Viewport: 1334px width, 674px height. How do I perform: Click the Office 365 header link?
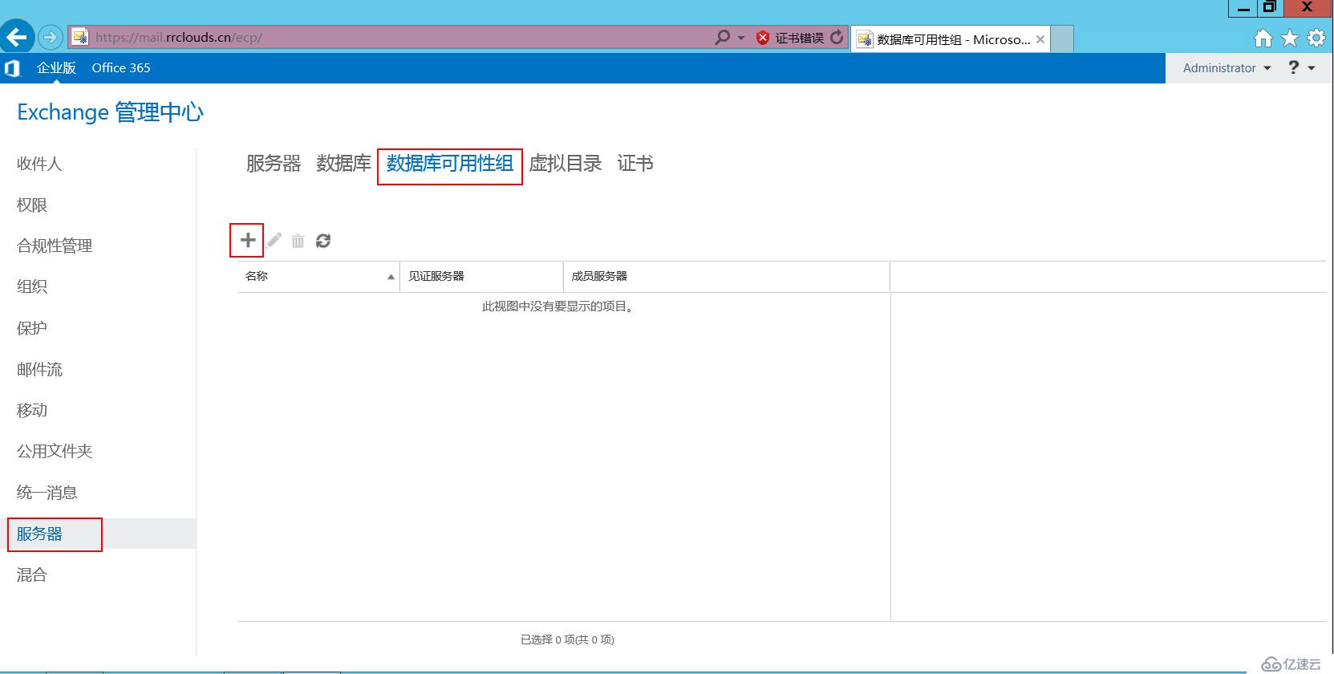[x=121, y=68]
